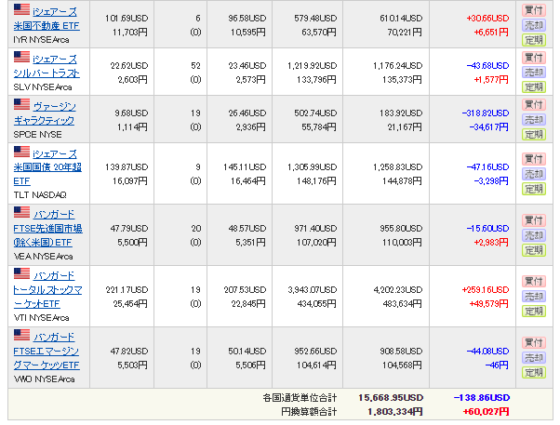This screenshot has height=425, width=560.
Task: Open the iシェアーズ シルバートラスト link
Action: pos(47,66)
